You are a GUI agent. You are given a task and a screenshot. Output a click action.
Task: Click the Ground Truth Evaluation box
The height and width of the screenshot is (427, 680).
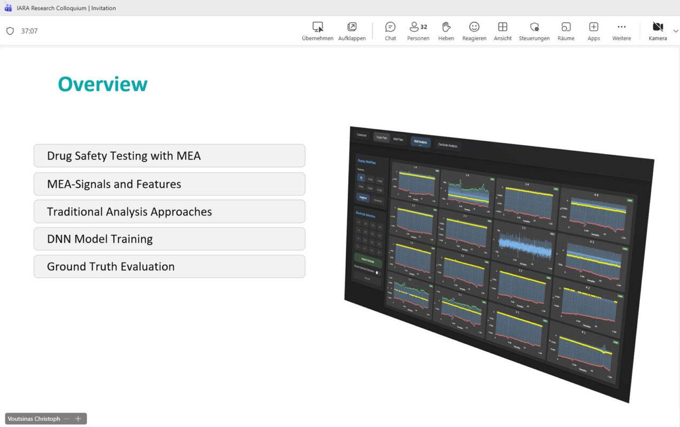click(x=169, y=266)
